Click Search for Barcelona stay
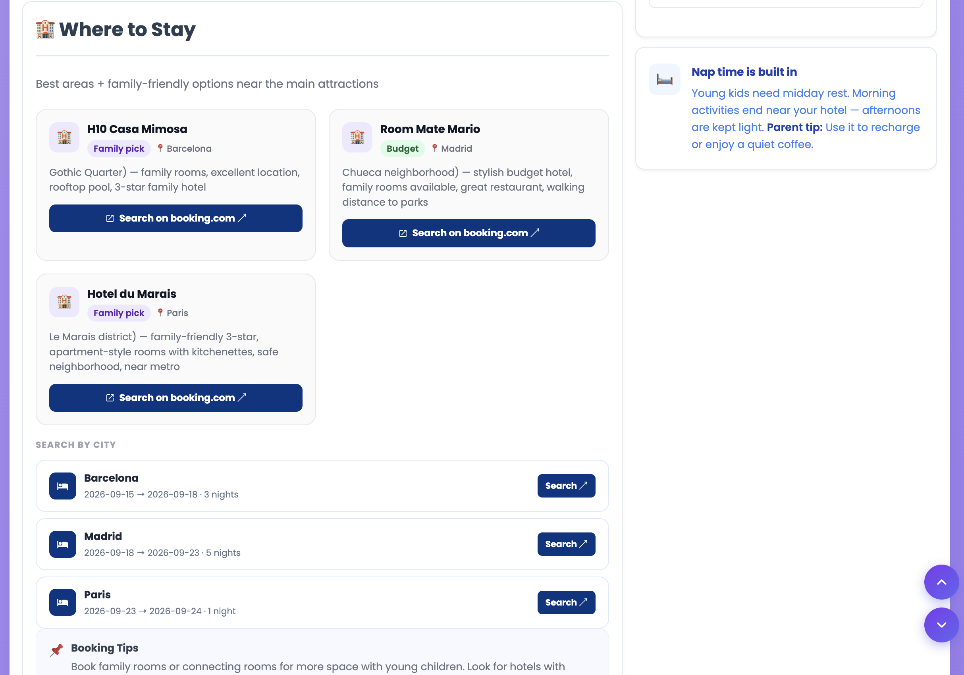964x675 pixels. pos(566,486)
